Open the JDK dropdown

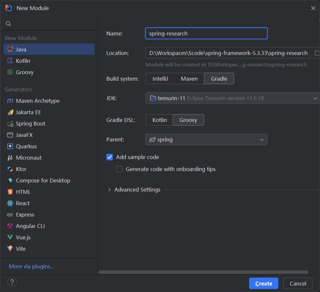pos(233,98)
